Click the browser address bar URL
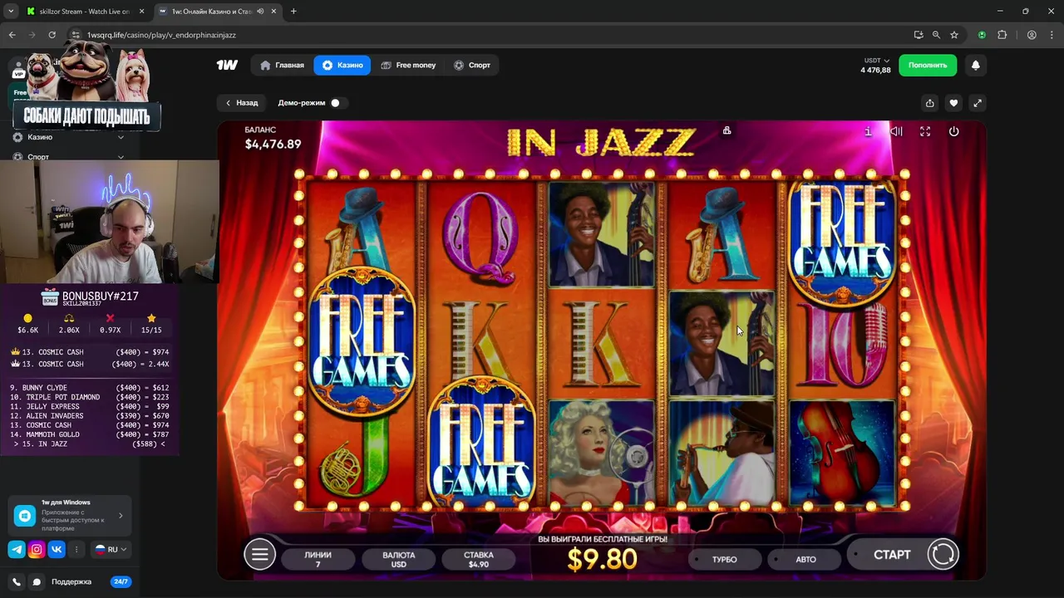Image resolution: width=1064 pixels, height=598 pixels. [161, 35]
